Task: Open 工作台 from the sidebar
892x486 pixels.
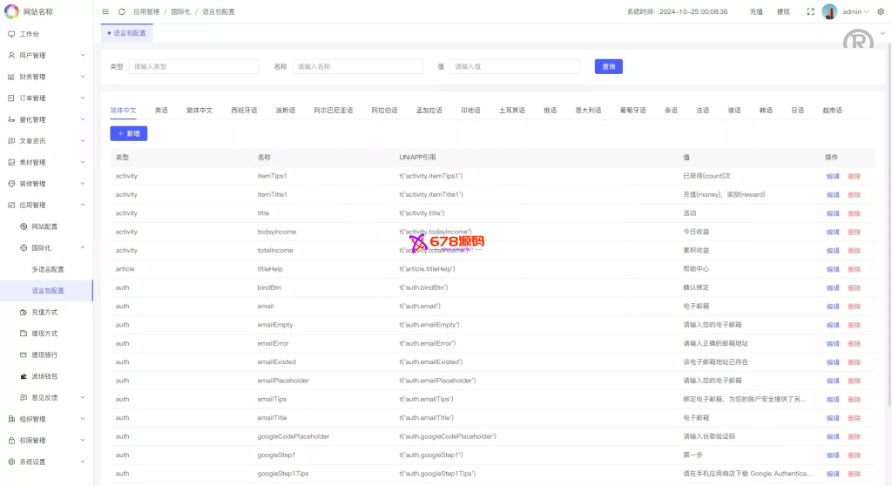Action: coord(30,34)
